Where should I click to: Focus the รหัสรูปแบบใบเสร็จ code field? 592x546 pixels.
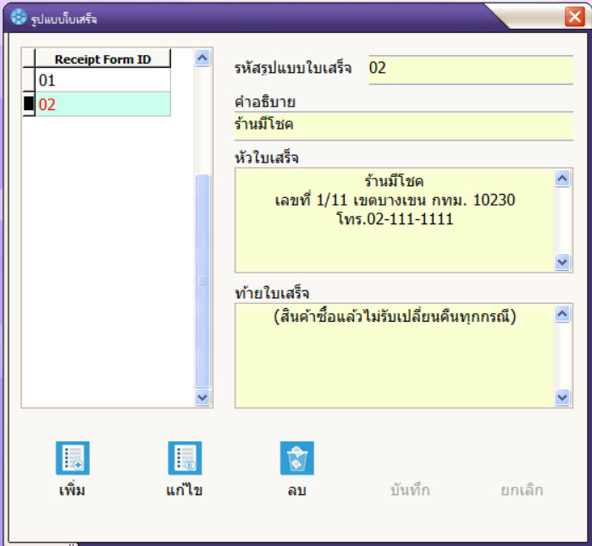click(x=470, y=69)
